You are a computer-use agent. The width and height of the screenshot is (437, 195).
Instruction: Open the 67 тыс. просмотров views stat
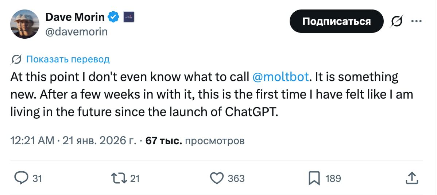tap(195, 141)
